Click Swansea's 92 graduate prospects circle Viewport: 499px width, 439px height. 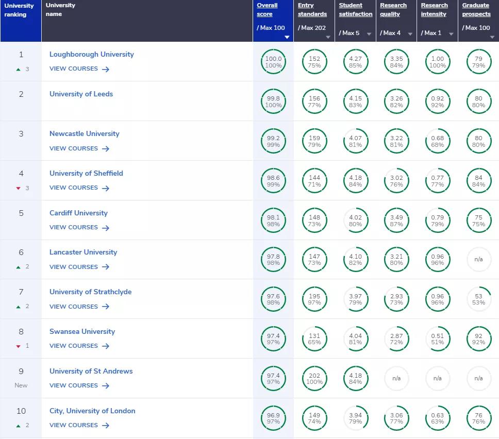pos(478,339)
